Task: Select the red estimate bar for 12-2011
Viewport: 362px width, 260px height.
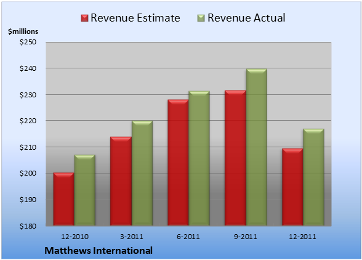Action: tap(292, 187)
